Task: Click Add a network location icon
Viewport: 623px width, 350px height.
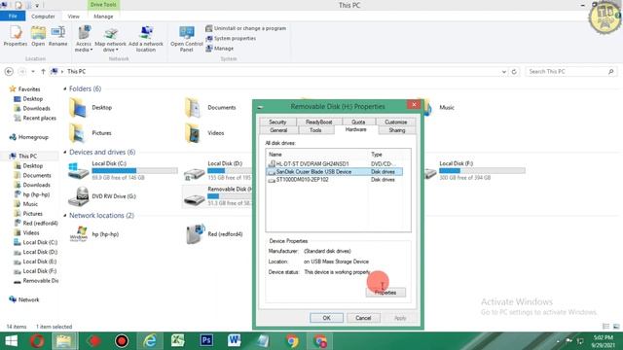Action: [146, 39]
